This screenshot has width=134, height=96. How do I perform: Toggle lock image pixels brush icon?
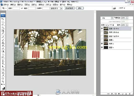(109, 25)
